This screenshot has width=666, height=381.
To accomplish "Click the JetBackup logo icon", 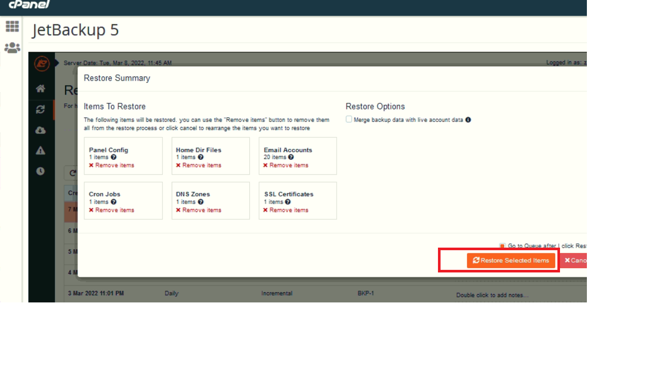I will (41, 64).
